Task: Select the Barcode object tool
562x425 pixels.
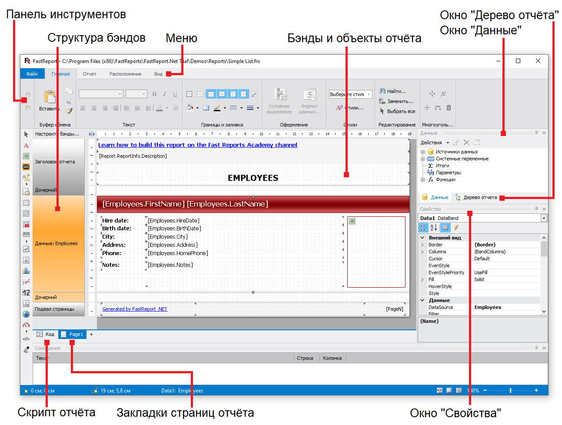Action: [26, 235]
